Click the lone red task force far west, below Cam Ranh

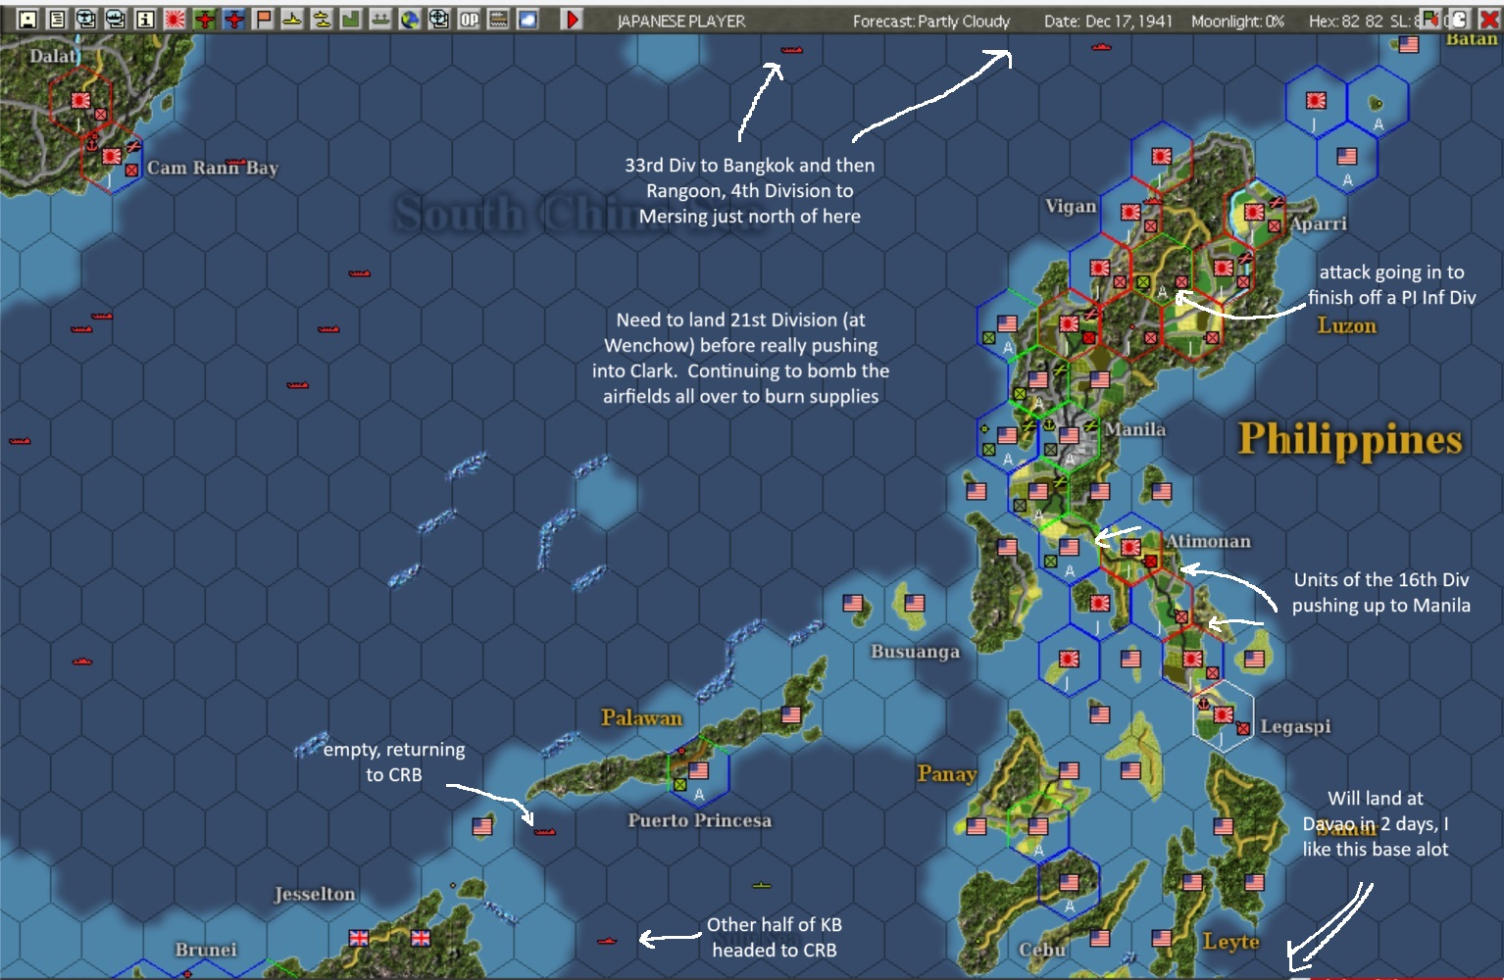(81, 661)
